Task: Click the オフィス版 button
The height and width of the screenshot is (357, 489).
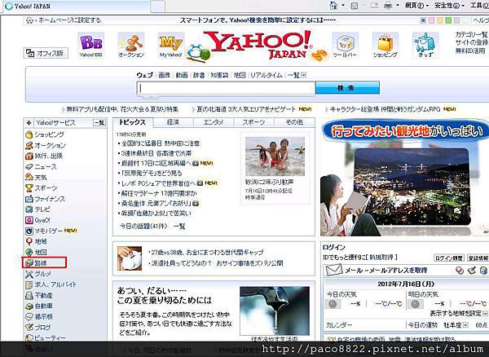Action: pyautogui.click(x=46, y=53)
